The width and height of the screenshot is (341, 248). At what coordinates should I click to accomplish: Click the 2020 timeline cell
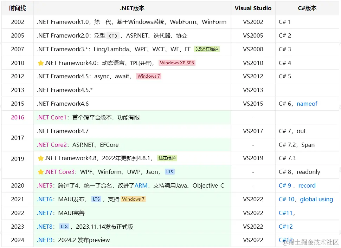pos(18,185)
